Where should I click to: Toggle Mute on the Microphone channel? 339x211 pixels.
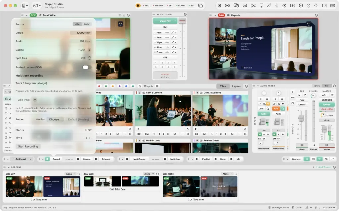[267, 99]
